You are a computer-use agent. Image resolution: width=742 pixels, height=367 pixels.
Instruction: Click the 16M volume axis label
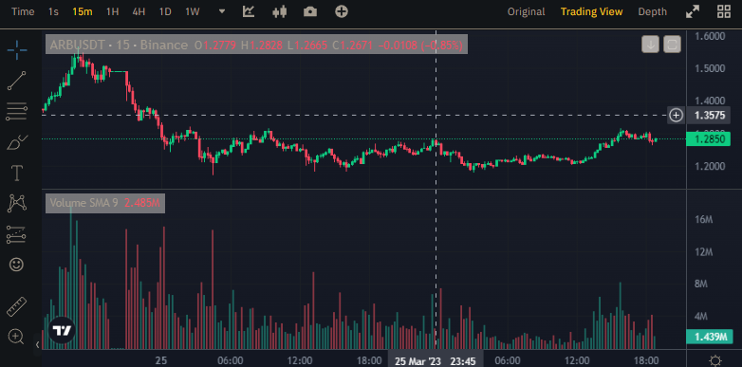click(705, 219)
